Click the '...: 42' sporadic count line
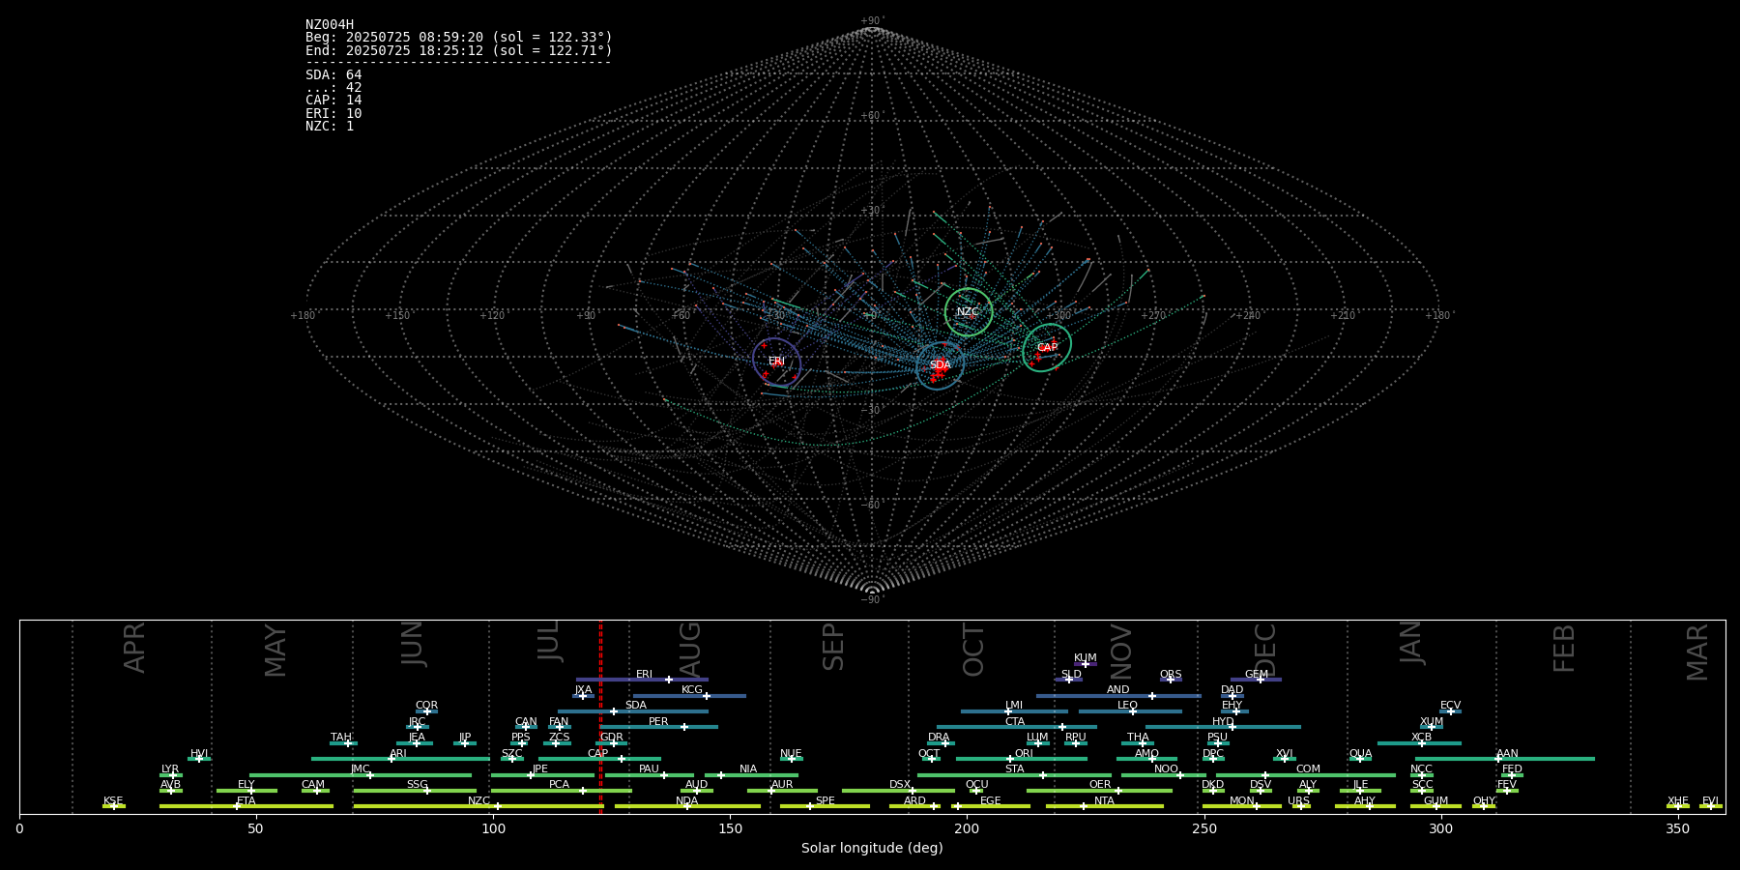This screenshot has width=1740, height=870. click(x=333, y=88)
